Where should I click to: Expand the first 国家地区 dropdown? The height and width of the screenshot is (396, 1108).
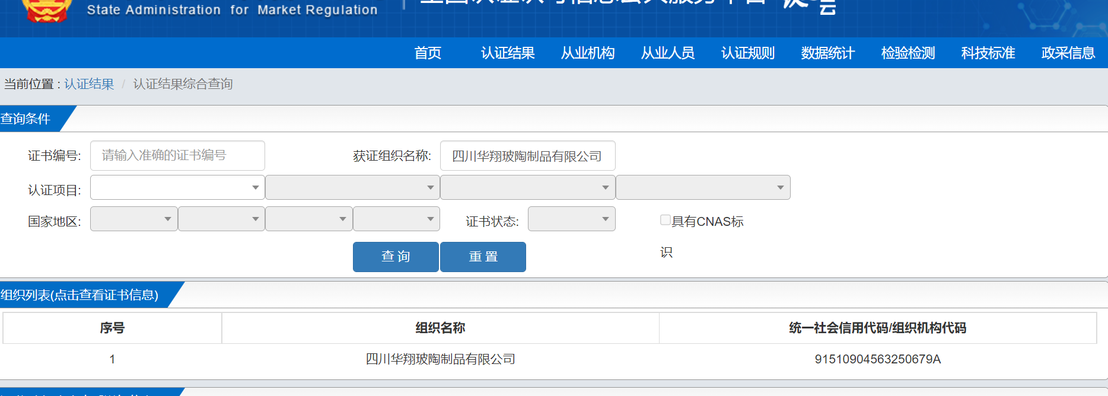133,219
